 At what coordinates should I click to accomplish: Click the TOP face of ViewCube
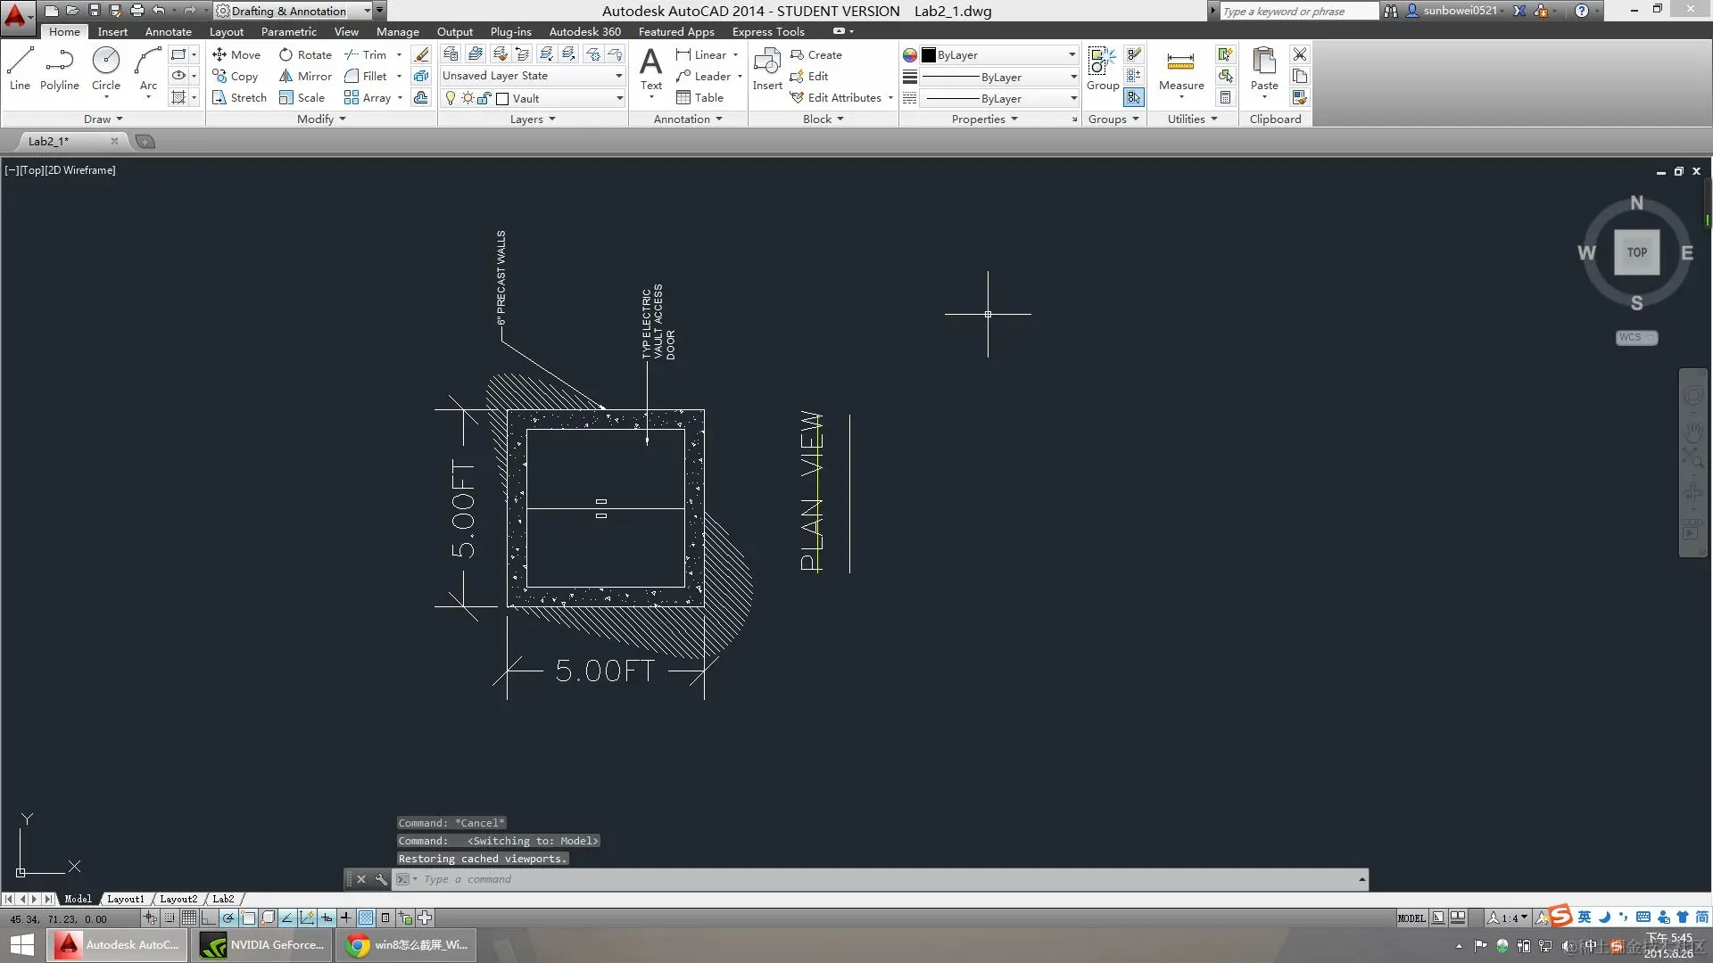(1636, 252)
